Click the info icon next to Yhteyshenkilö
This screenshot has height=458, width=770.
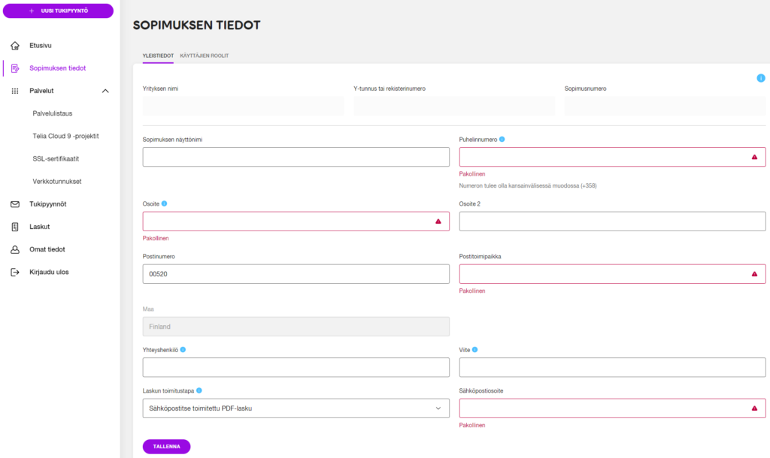(183, 350)
